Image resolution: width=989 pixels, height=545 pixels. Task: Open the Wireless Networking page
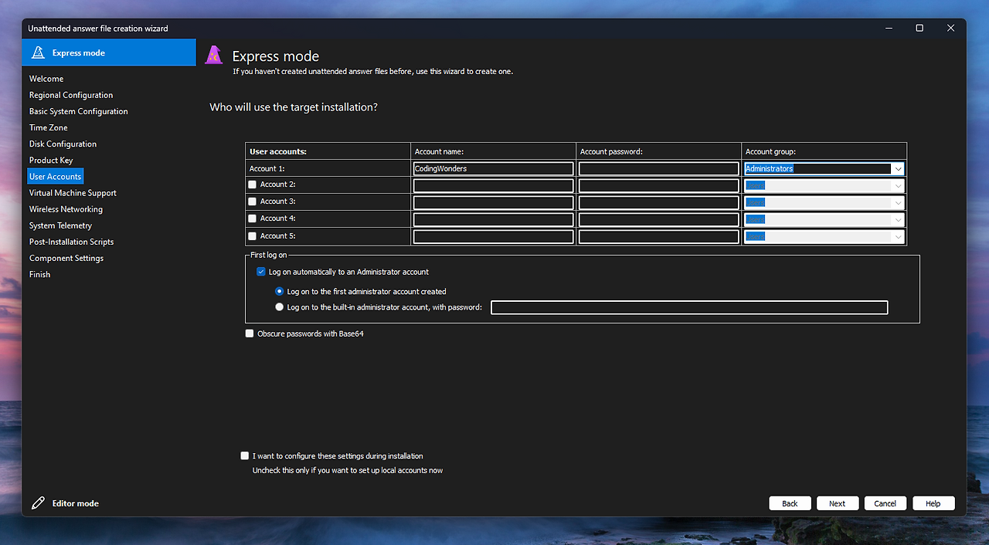pyautogui.click(x=66, y=209)
